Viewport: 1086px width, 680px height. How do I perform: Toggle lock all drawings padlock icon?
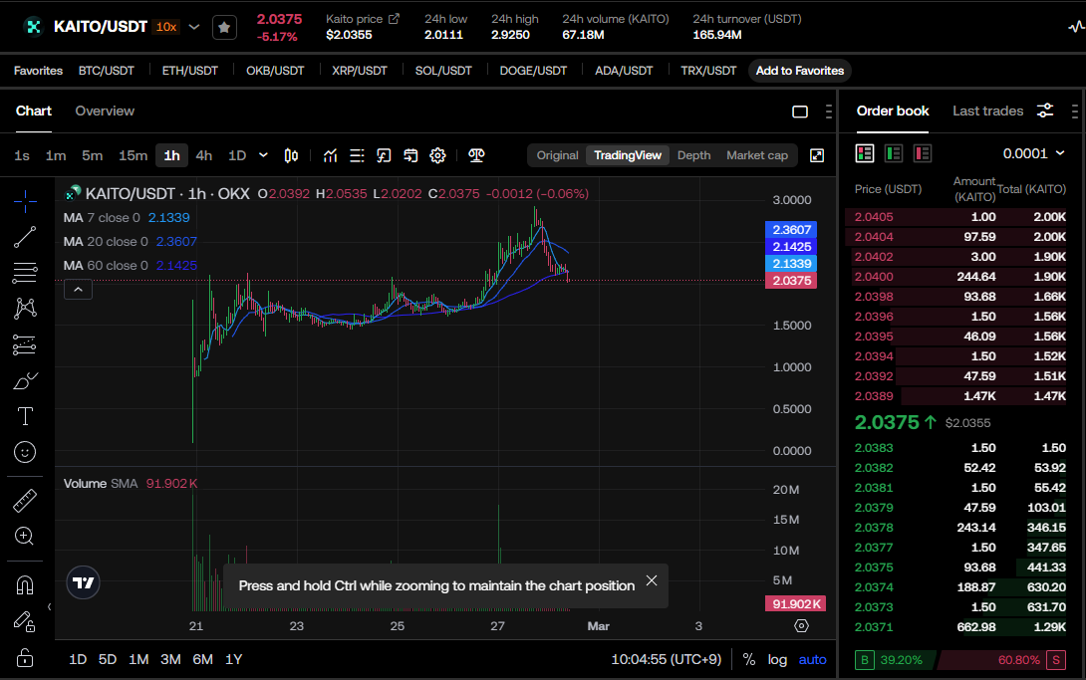click(x=25, y=657)
